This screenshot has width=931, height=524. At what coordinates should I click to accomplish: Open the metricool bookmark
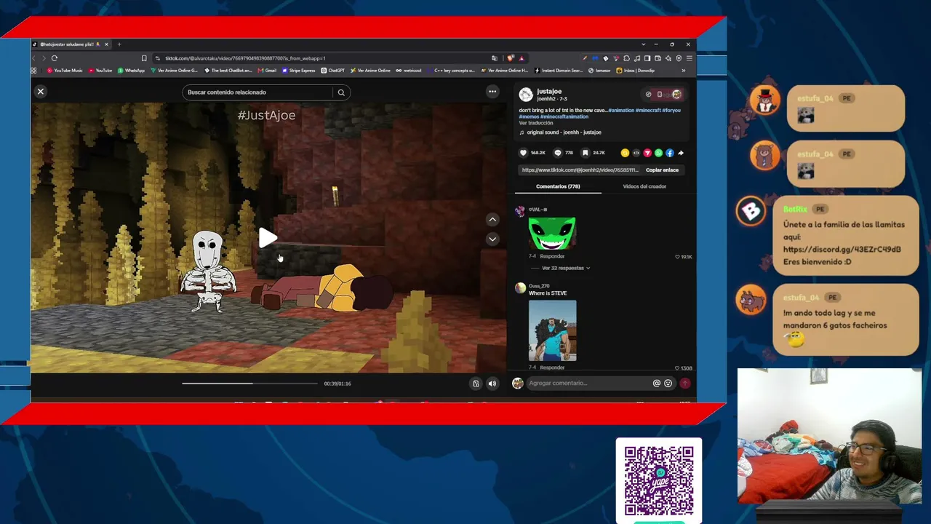[x=409, y=71]
